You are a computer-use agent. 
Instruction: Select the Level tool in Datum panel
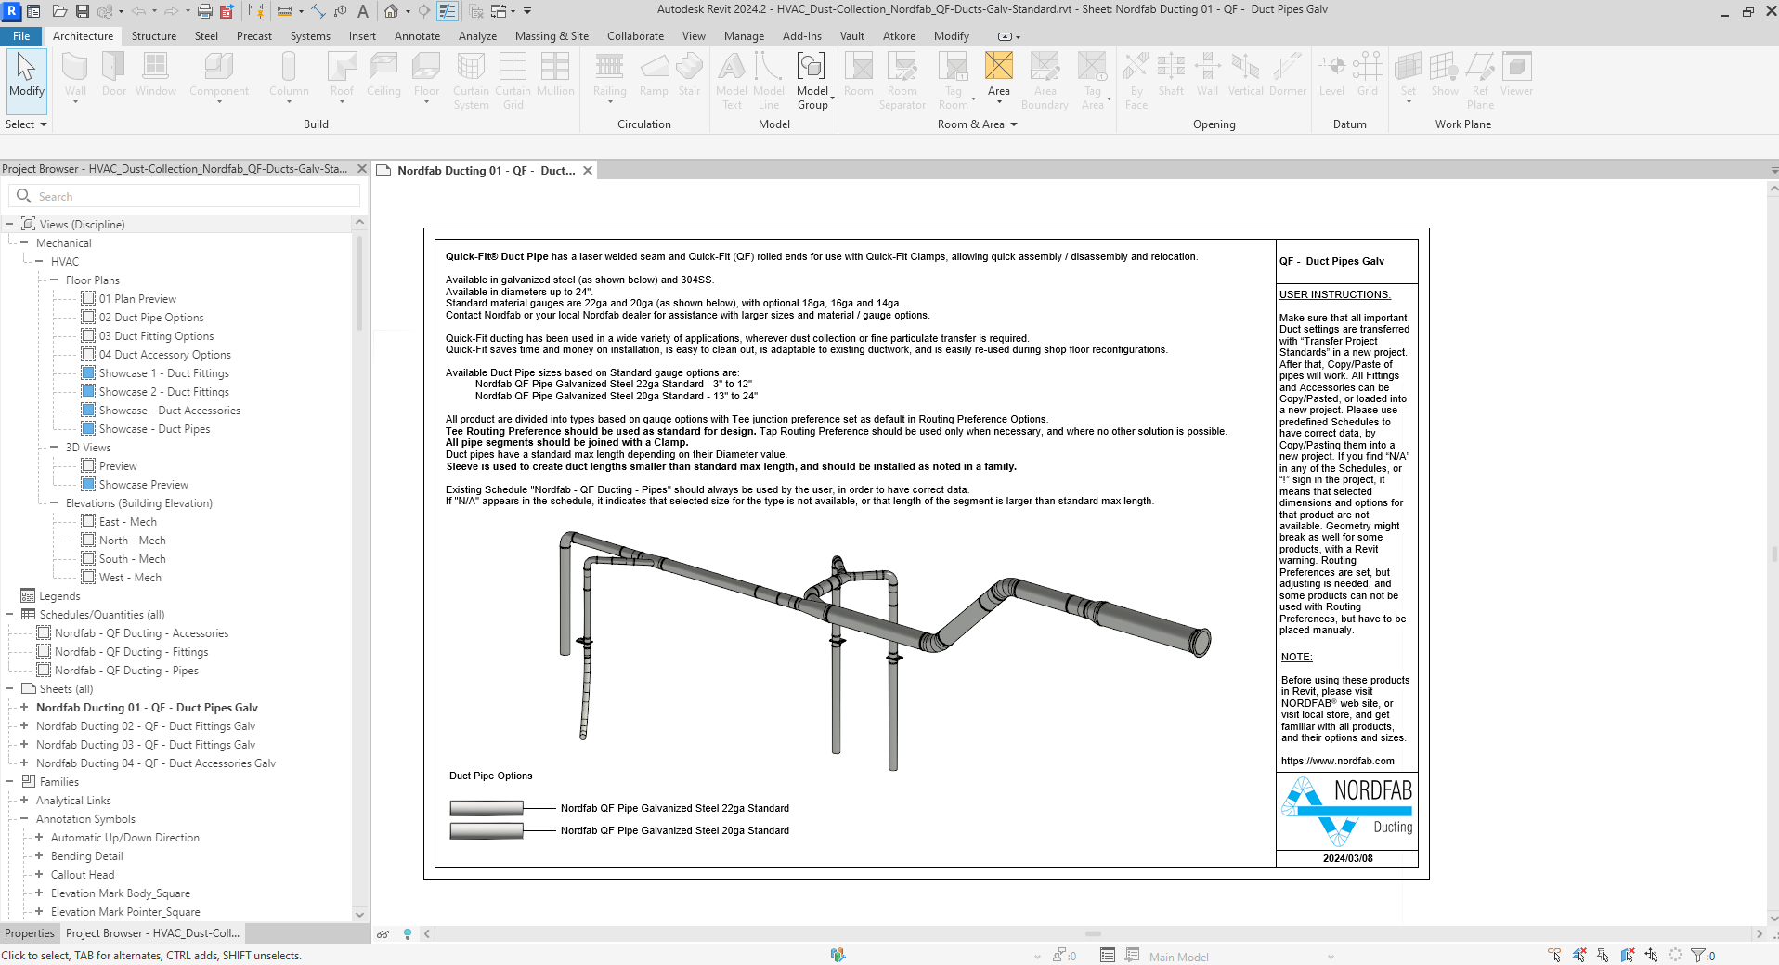(1331, 74)
